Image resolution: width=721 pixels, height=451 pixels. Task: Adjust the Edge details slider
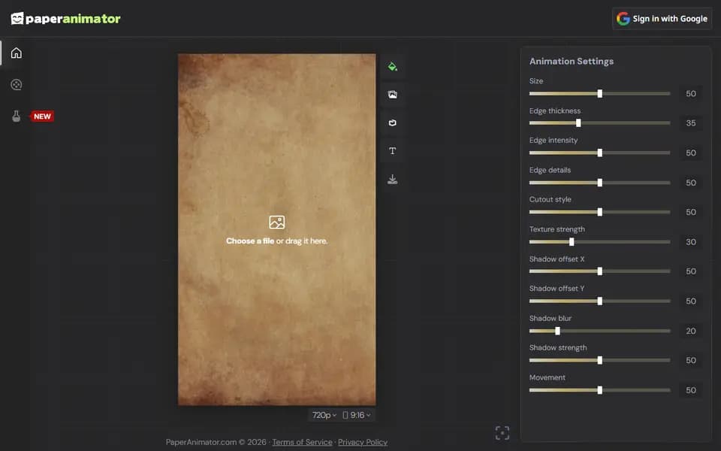(x=599, y=183)
